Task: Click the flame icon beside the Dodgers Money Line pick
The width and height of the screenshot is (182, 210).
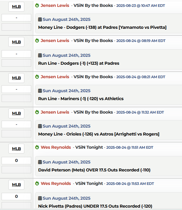Action: (x=37, y=5)
